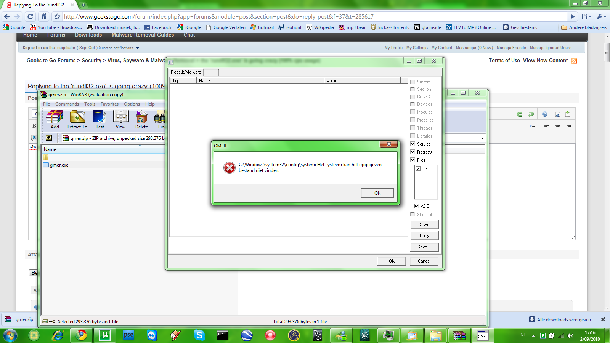Click the Scan button in GMER
The height and width of the screenshot is (343, 610).
tap(424, 224)
